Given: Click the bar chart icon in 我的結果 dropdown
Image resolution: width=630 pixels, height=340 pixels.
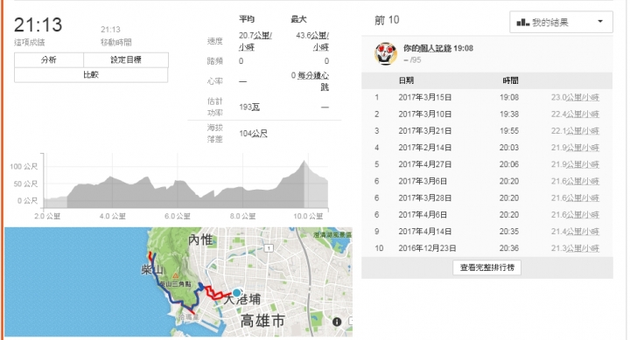Looking at the screenshot, I should coord(522,22).
